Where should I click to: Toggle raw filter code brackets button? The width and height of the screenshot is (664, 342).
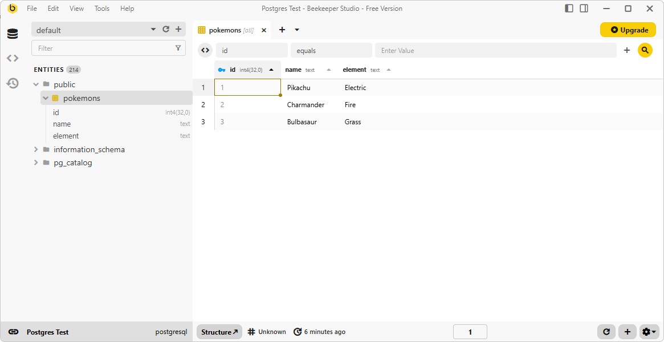(205, 50)
